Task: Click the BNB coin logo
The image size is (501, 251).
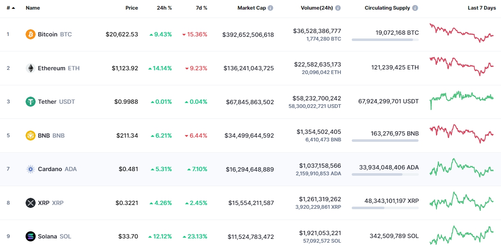Action: click(30, 136)
